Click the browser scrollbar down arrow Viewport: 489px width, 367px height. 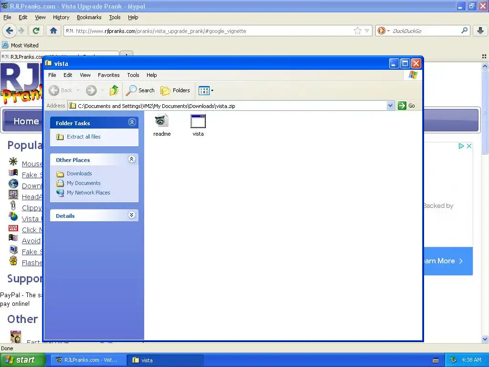pyautogui.click(x=485, y=339)
